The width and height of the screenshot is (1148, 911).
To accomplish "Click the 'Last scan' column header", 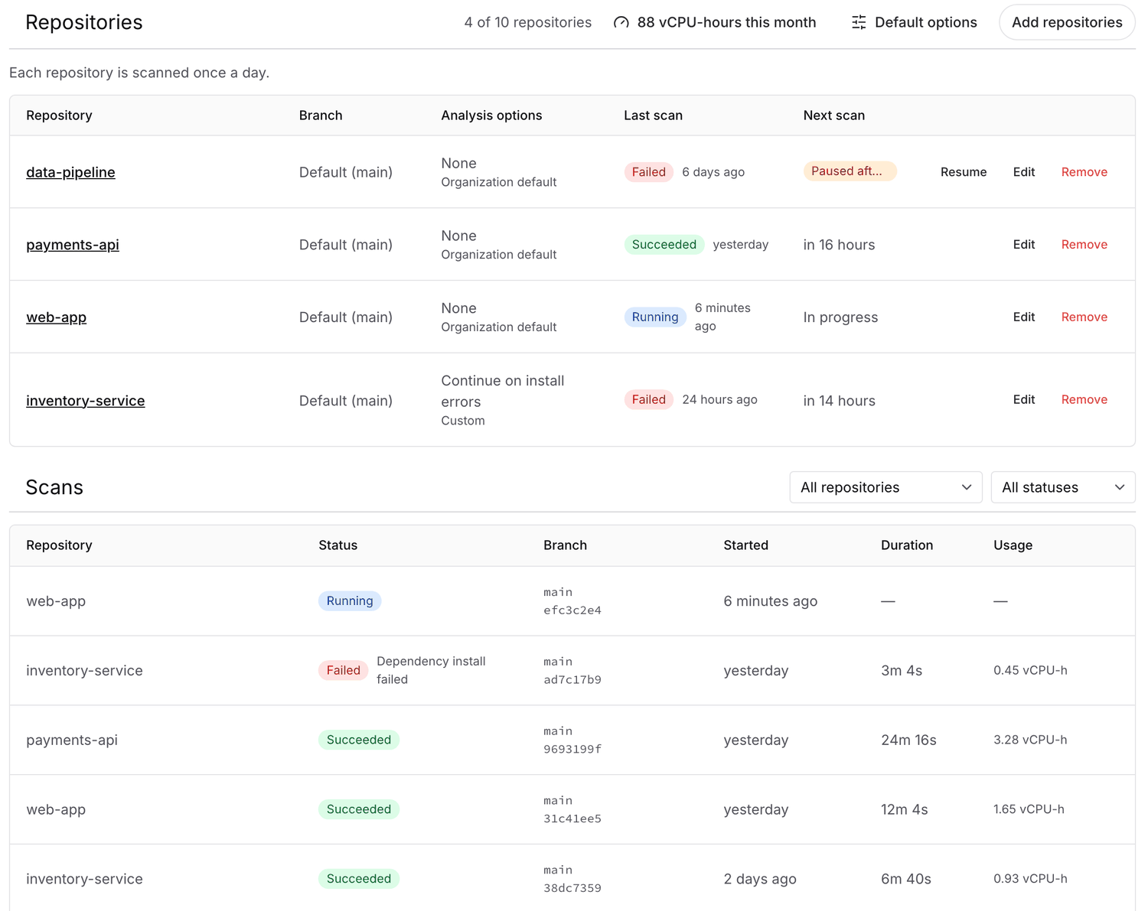I will pyautogui.click(x=653, y=116).
